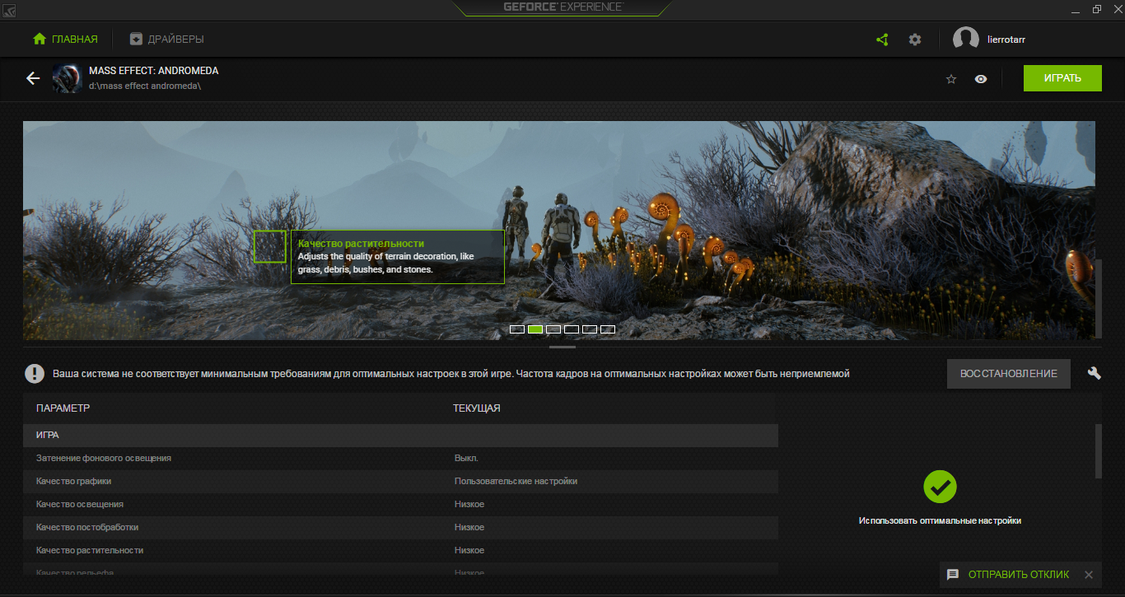Switch to the ДРАЙВЕРЫ tab
This screenshot has width=1125, height=597.
pyautogui.click(x=166, y=39)
